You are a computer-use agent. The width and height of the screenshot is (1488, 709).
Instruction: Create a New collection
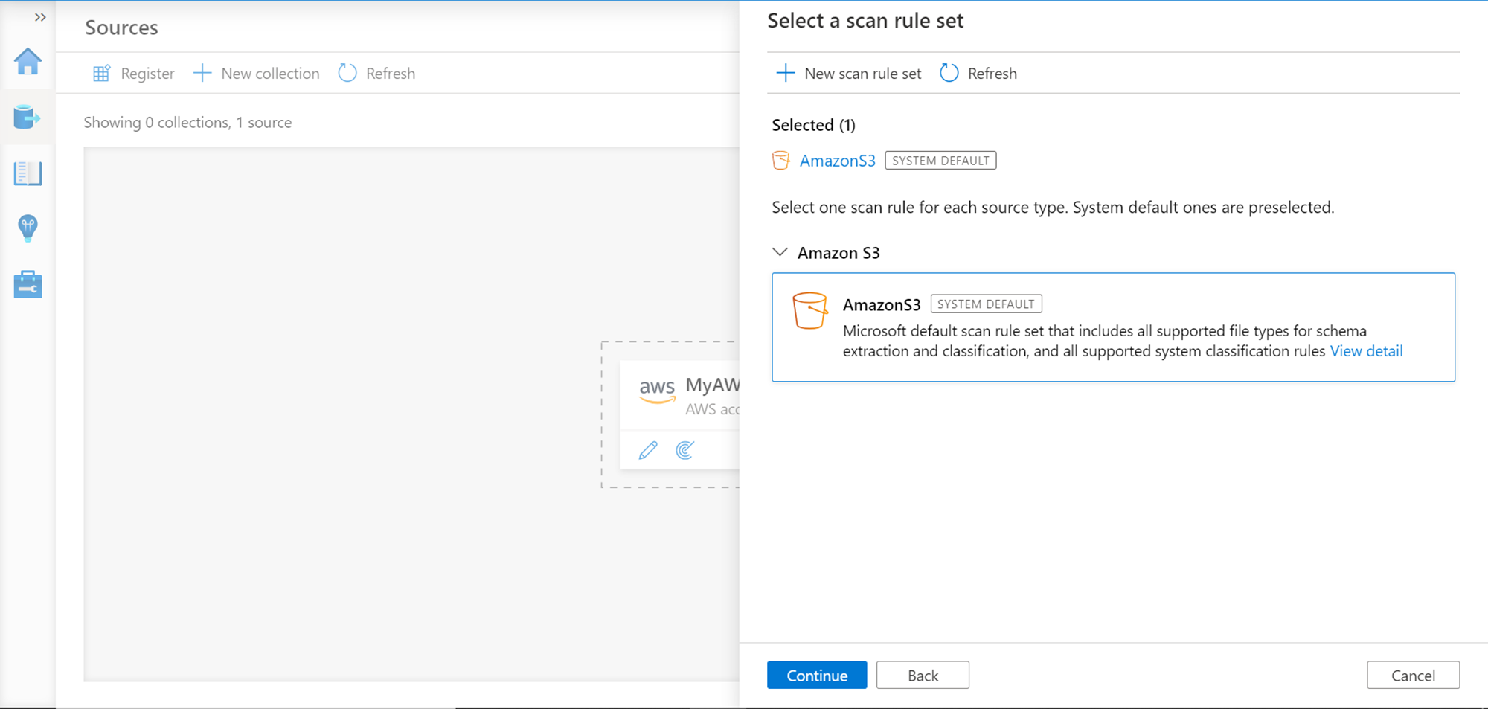[x=257, y=74]
